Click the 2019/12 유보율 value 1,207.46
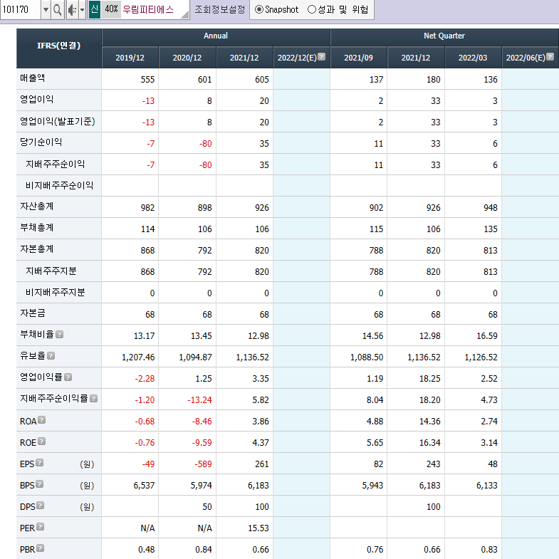 [138, 357]
